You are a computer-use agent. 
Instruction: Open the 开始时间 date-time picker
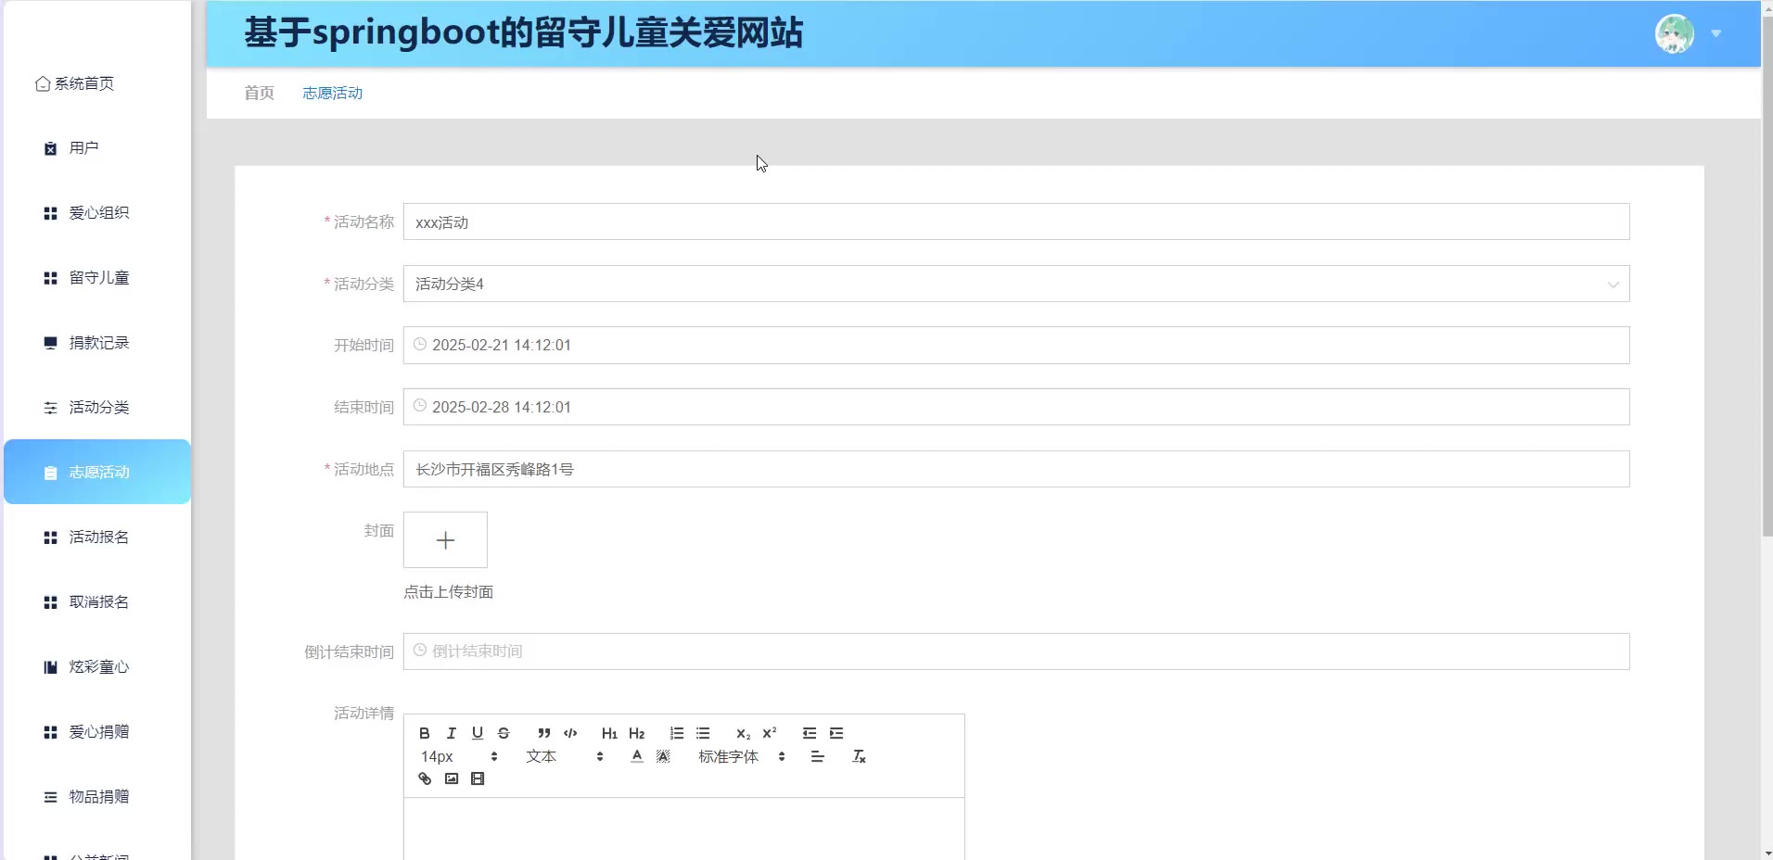pos(1016,345)
